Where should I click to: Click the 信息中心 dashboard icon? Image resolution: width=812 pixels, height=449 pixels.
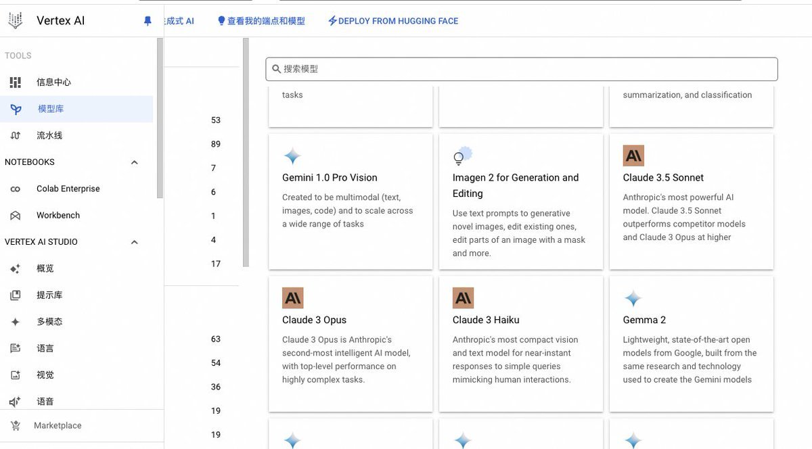16,82
